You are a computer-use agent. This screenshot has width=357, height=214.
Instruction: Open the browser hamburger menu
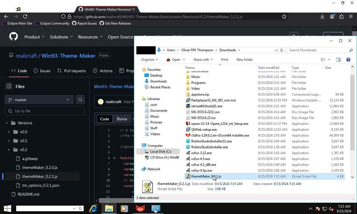click(x=351, y=17)
